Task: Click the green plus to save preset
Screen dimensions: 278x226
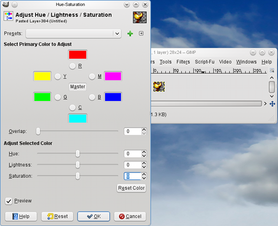Action: 130,34
